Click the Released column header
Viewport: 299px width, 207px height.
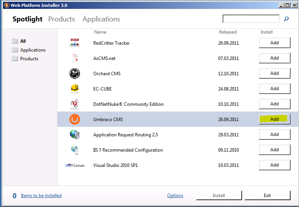(227, 32)
